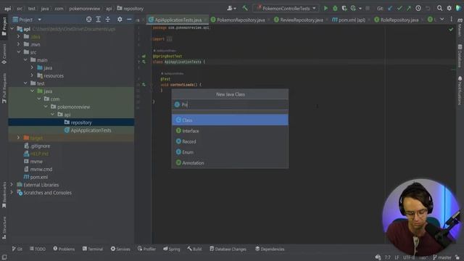The width and height of the screenshot is (464, 261).
Task: Show hidden editor tabs dropdown arrow
Action: click(x=442, y=20)
